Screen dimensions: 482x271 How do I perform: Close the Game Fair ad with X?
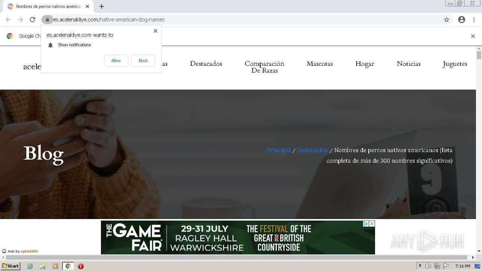pyautogui.click(x=372, y=224)
